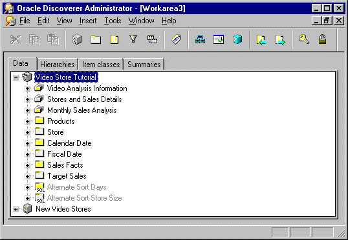
Task: Click the New Join toolbar icon
Action: click(152, 39)
